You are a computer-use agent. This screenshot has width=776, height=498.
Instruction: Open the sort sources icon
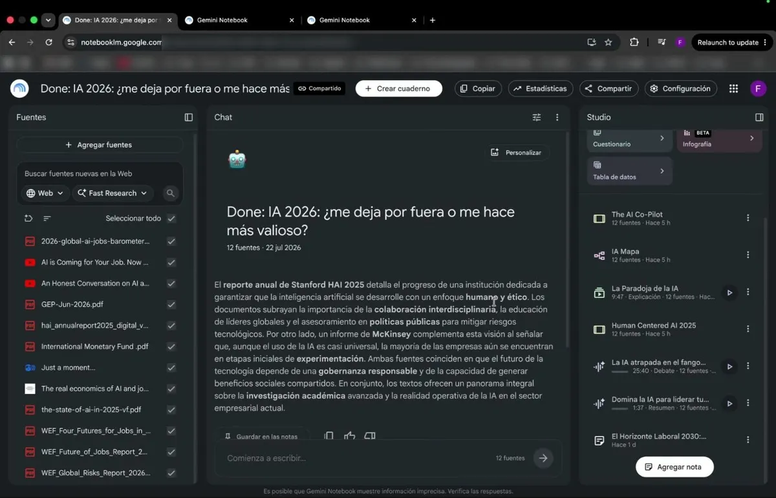47,219
